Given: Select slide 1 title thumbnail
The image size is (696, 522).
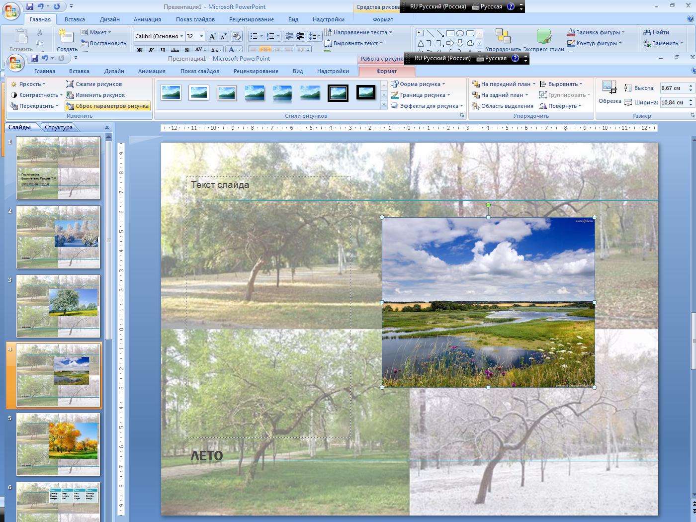Looking at the screenshot, I should pos(58,168).
